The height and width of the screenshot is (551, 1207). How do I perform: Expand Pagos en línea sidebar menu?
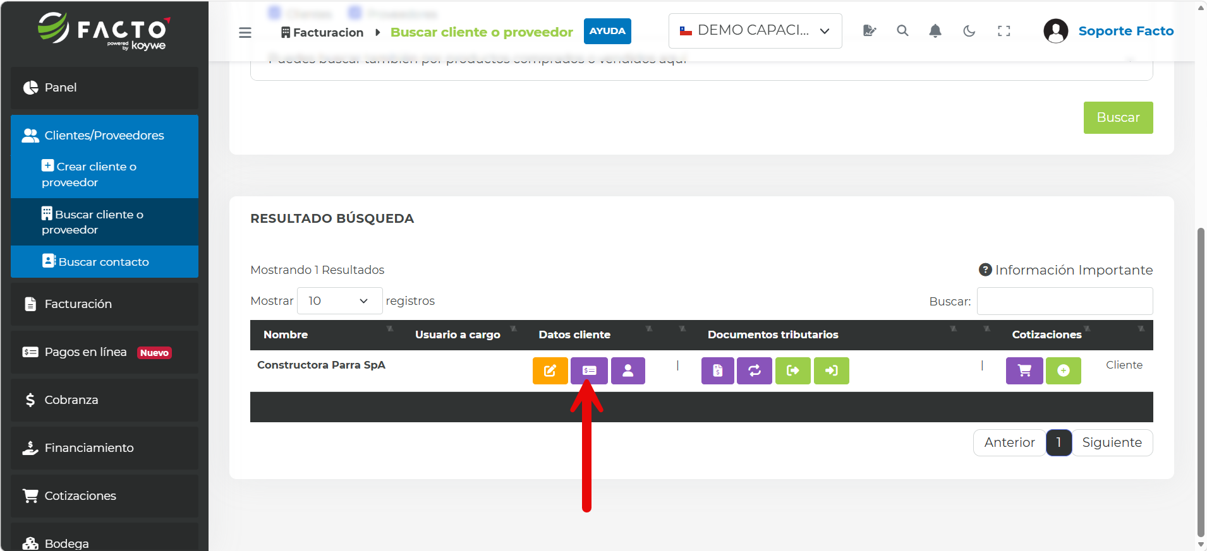(104, 352)
